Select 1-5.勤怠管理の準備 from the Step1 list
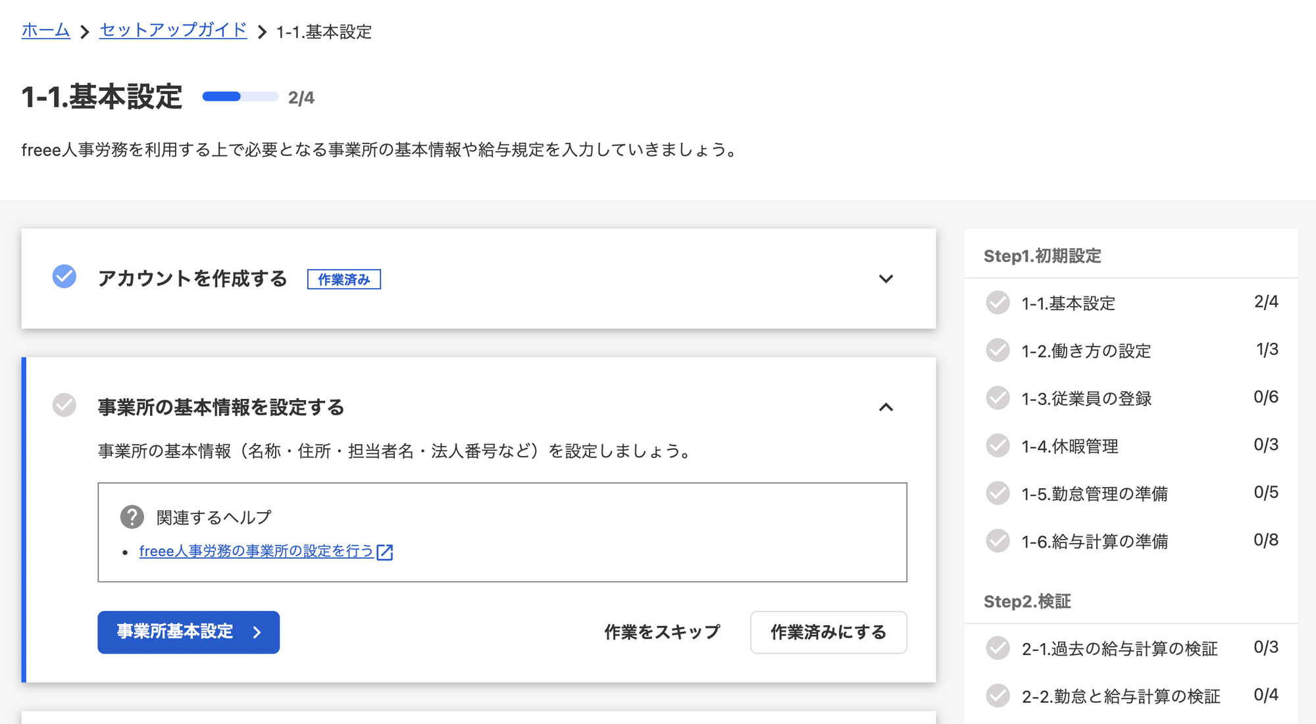 (x=1092, y=493)
